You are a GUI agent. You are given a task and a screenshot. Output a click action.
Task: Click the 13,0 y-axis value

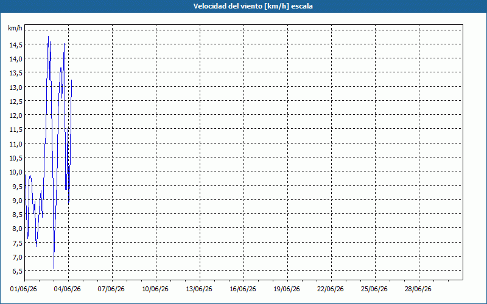16,88
